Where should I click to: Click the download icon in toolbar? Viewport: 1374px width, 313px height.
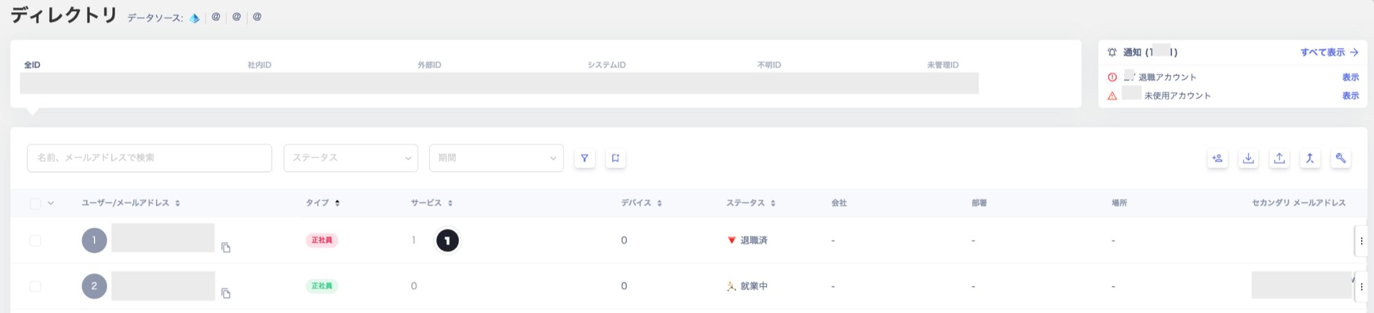click(1248, 158)
